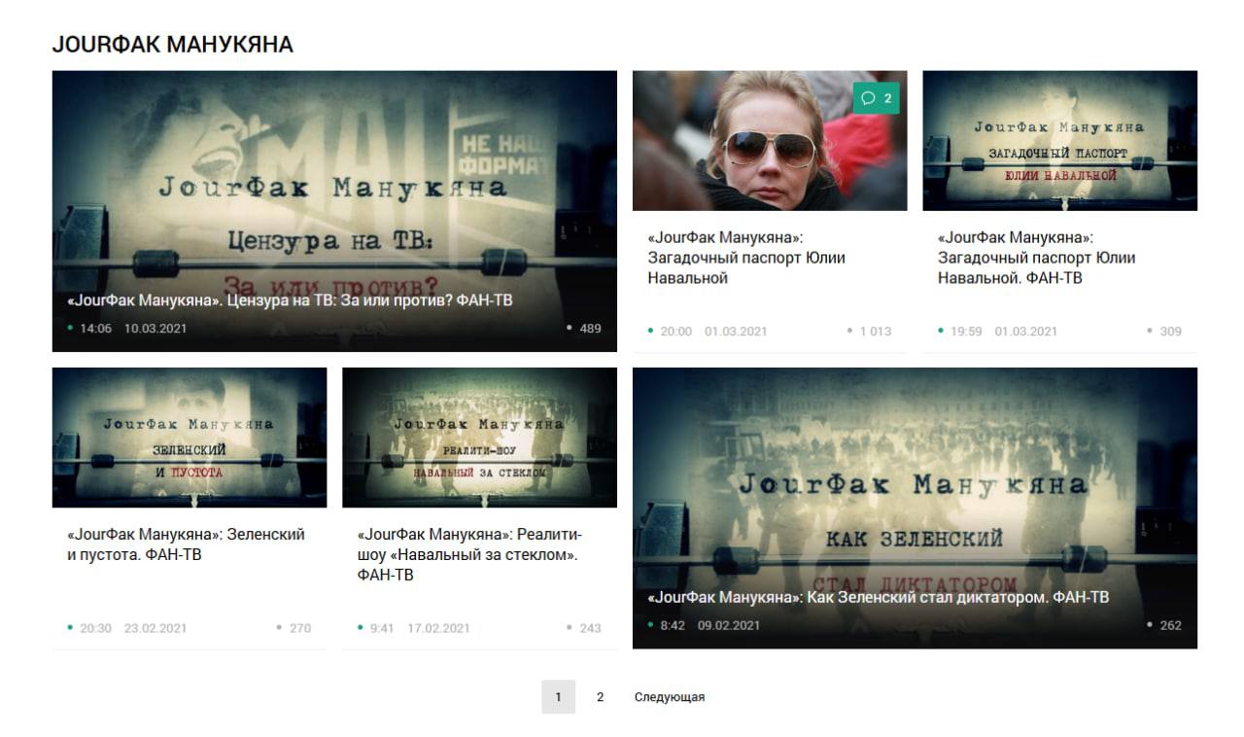
Task: Open «Реалити-шоу Навальный за стеклом» article title
Action: pyautogui.click(x=468, y=555)
